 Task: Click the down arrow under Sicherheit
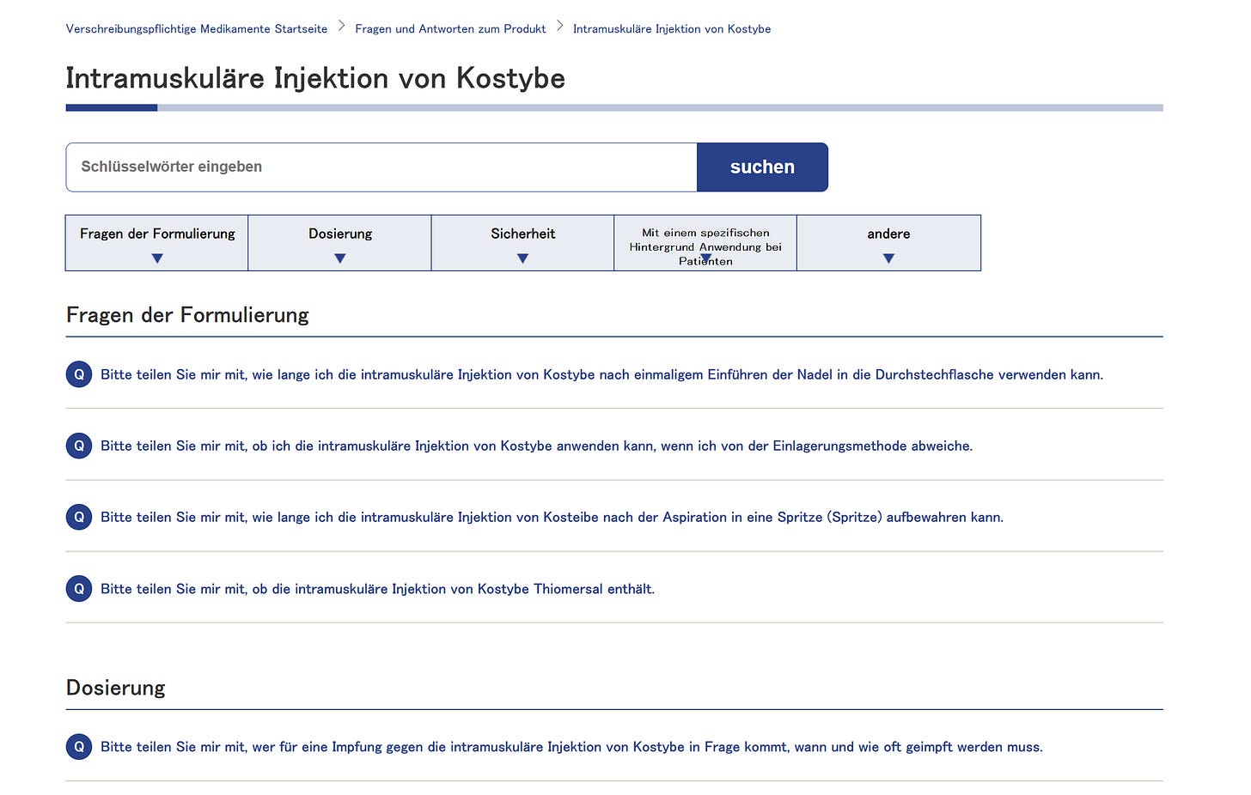522,258
